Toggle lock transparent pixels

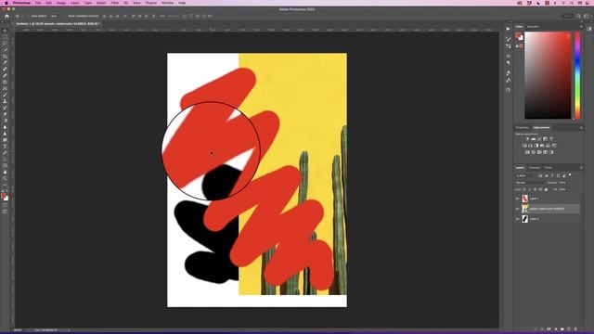coord(524,189)
